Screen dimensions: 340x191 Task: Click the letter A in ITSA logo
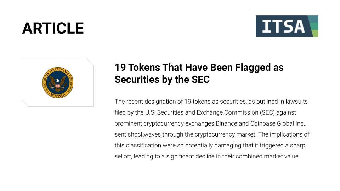coord(299,27)
